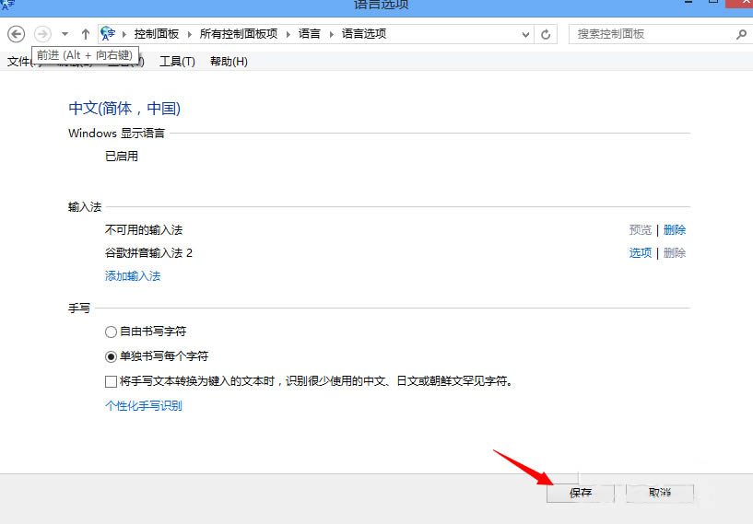Expand chevron after 语言 breadcrumb
Screen dimensions: 753x524
click(332, 34)
